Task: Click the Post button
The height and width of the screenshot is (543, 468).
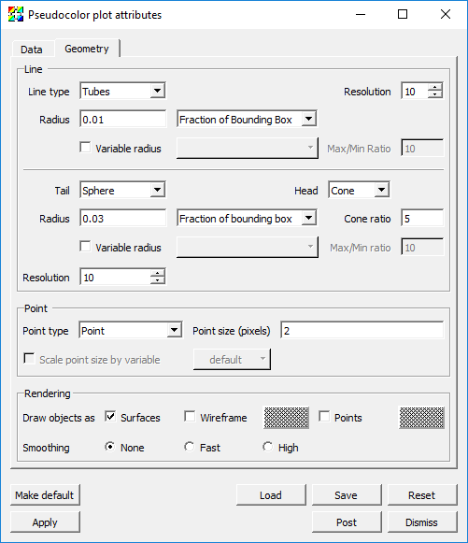Action: click(347, 522)
